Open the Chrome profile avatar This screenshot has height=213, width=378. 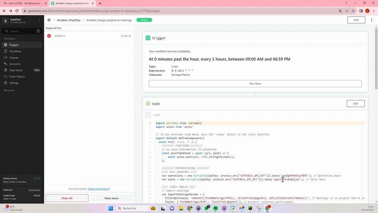pos(367,11)
